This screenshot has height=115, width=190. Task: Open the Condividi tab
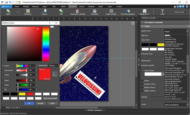pos(91,7)
